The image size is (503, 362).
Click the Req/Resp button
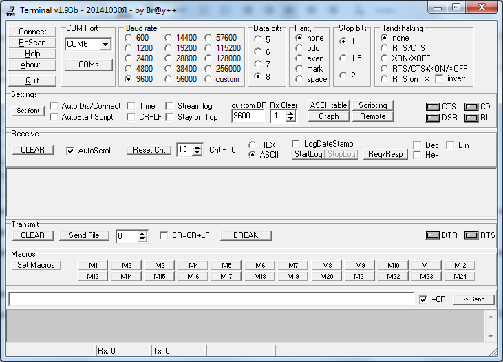click(385, 154)
